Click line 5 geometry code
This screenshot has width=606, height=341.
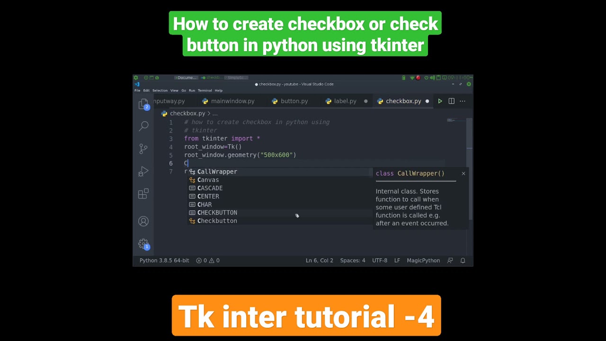pos(240,155)
